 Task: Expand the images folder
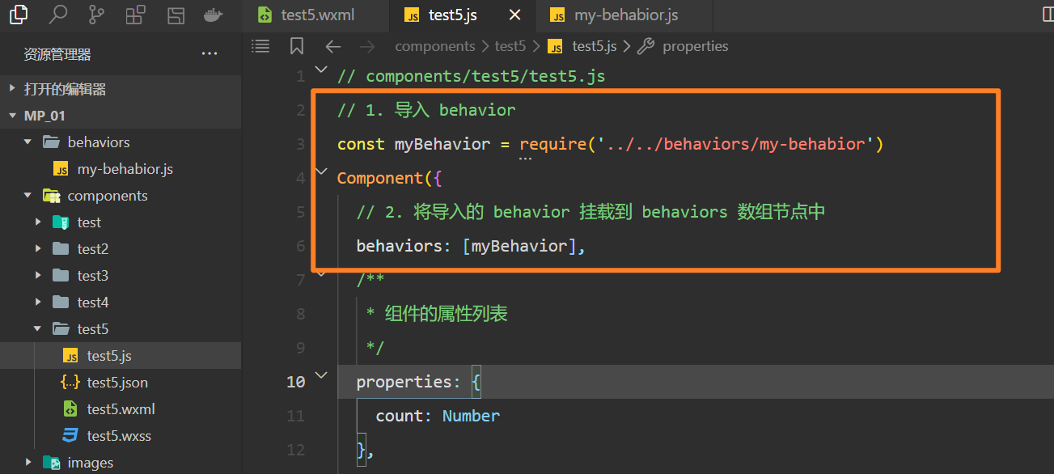pos(121,463)
